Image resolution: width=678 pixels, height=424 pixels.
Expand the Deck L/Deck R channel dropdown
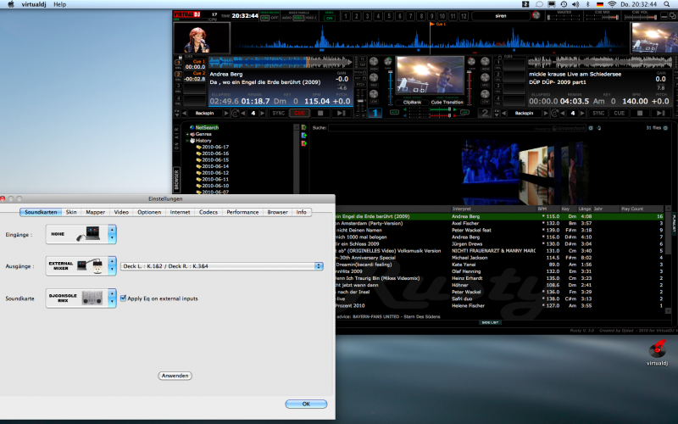(x=319, y=266)
